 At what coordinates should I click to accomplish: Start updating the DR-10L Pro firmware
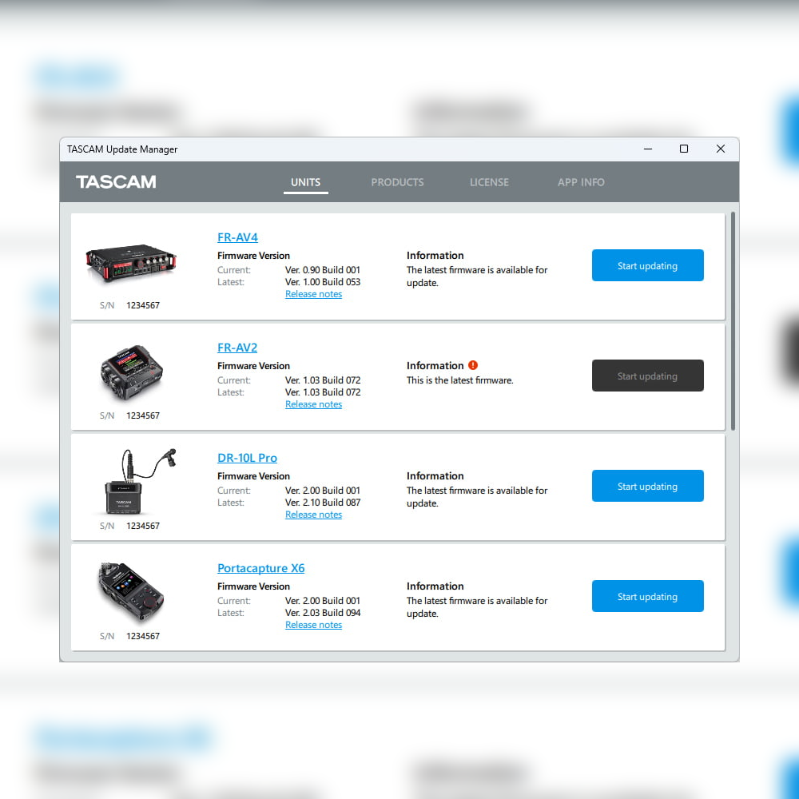coord(647,486)
